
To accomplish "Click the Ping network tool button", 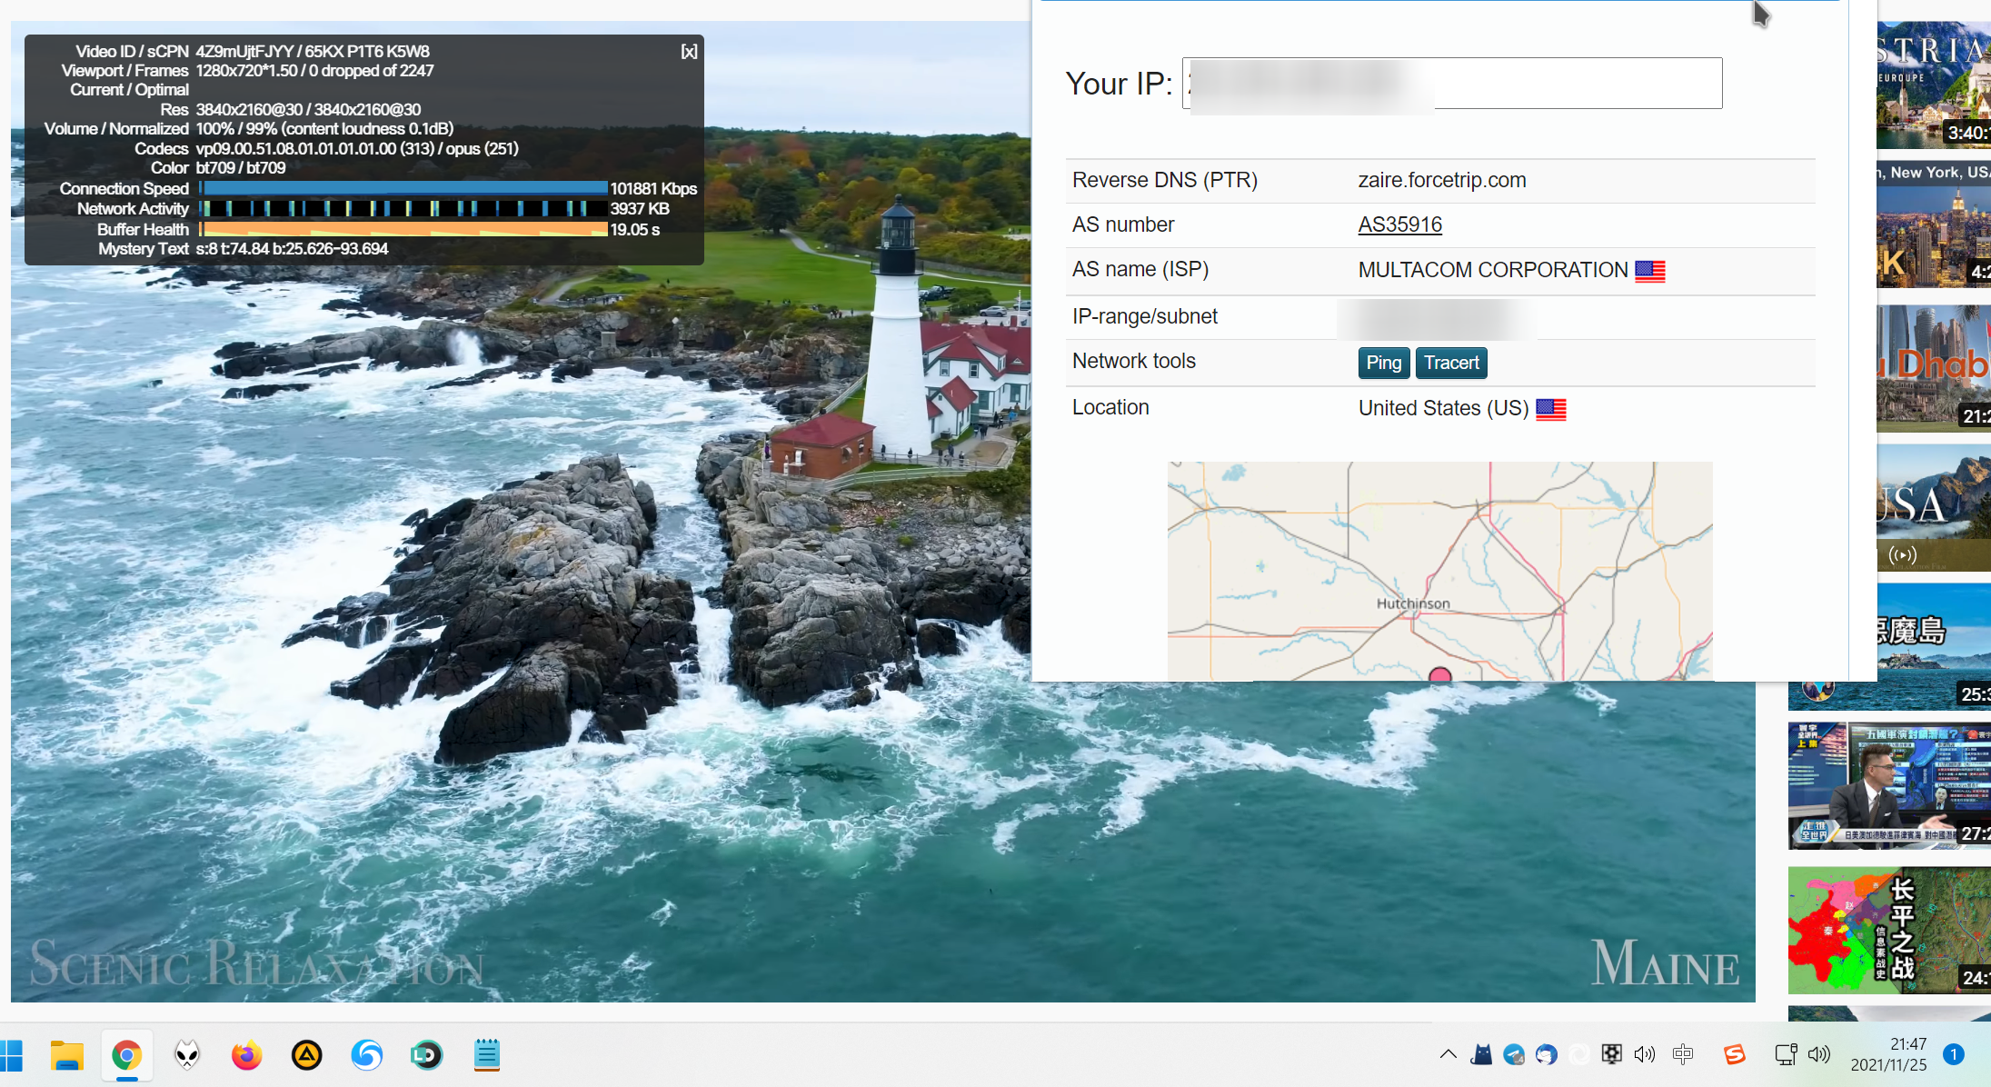I will point(1383,363).
